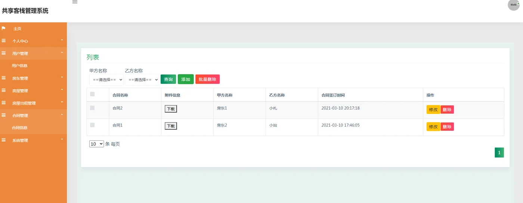
Task: Click the 乙方名称 column header
Action: coord(277,95)
